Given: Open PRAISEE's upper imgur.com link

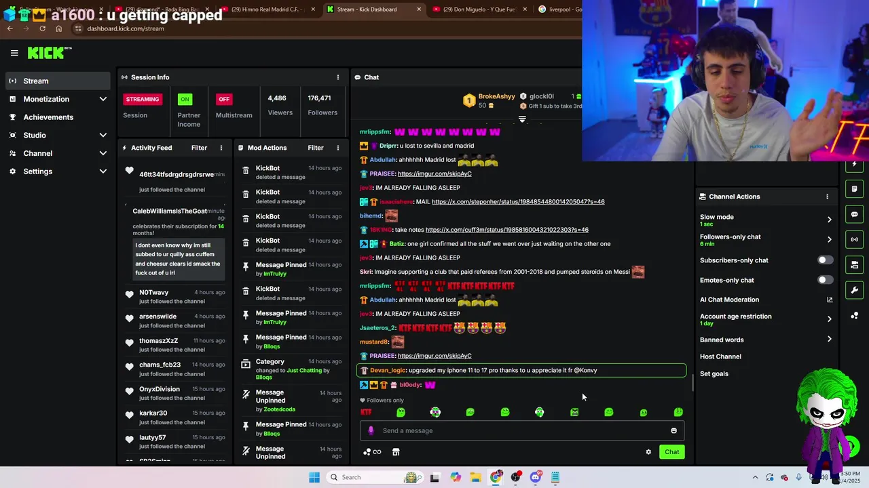Looking at the screenshot, I should [434, 174].
